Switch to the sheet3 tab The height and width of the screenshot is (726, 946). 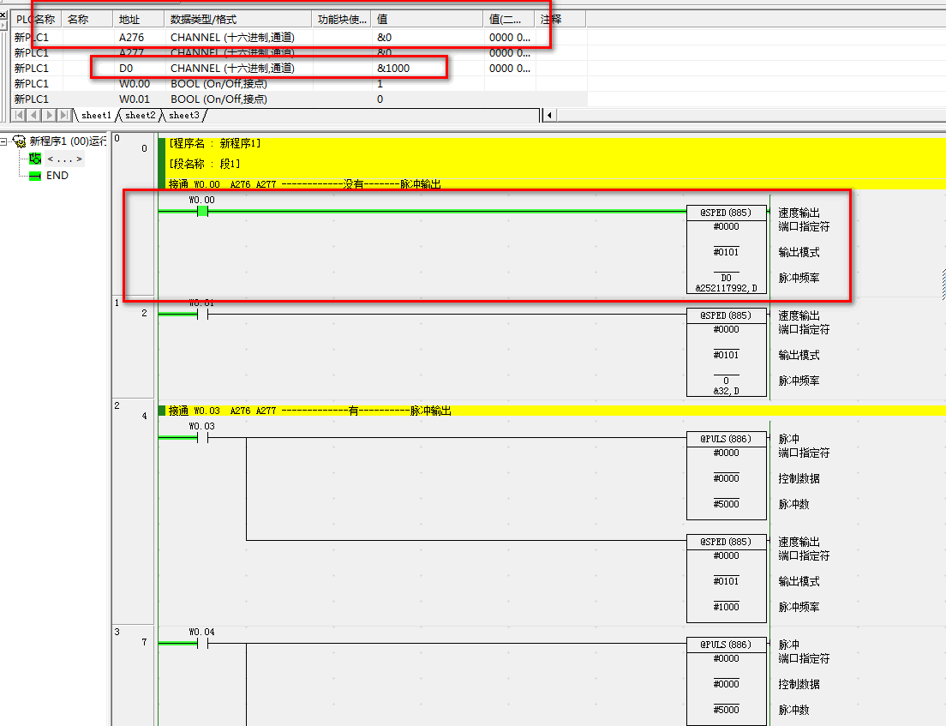(183, 115)
